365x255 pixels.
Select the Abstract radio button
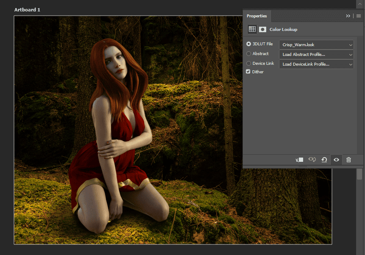(x=248, y=53)
